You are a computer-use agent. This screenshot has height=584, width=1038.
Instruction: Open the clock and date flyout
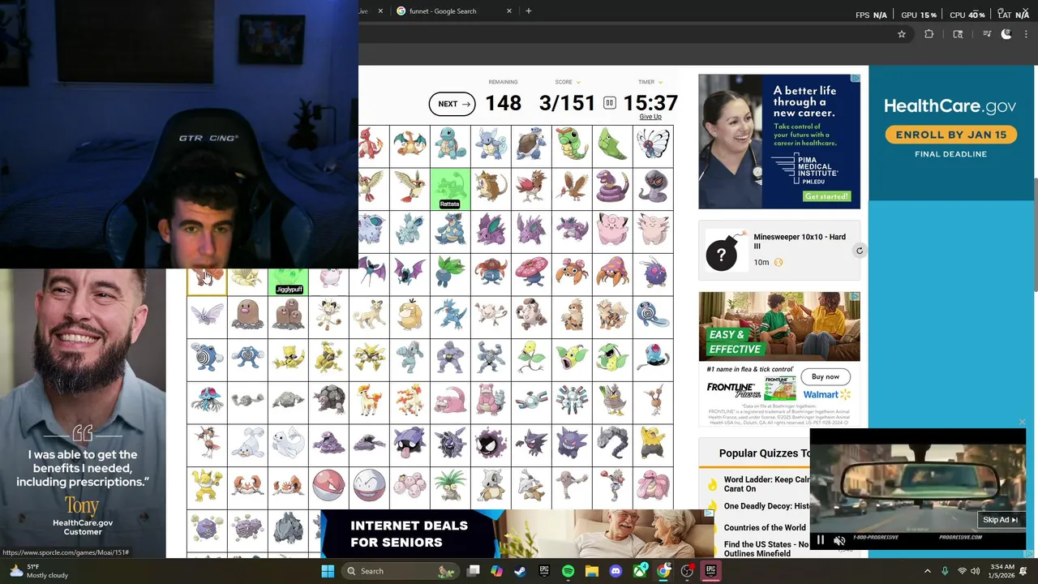coord(1003,571)
